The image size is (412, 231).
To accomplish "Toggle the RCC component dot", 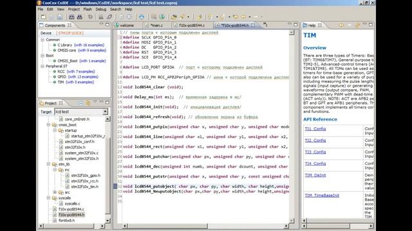I will coord(55,71).
